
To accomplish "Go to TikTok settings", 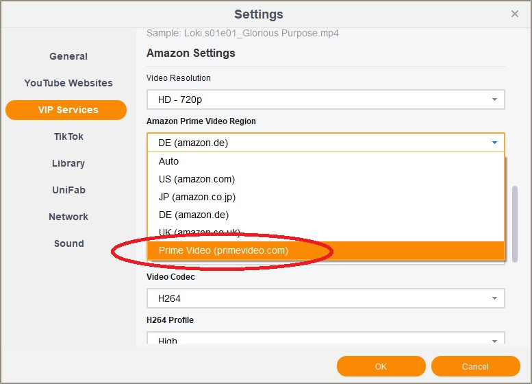I will click(x=68, y=136).
